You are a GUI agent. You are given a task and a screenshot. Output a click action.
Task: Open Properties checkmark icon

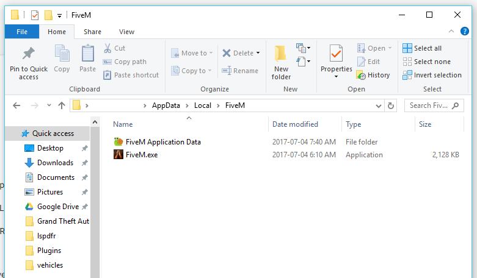(x=336, y=54)
